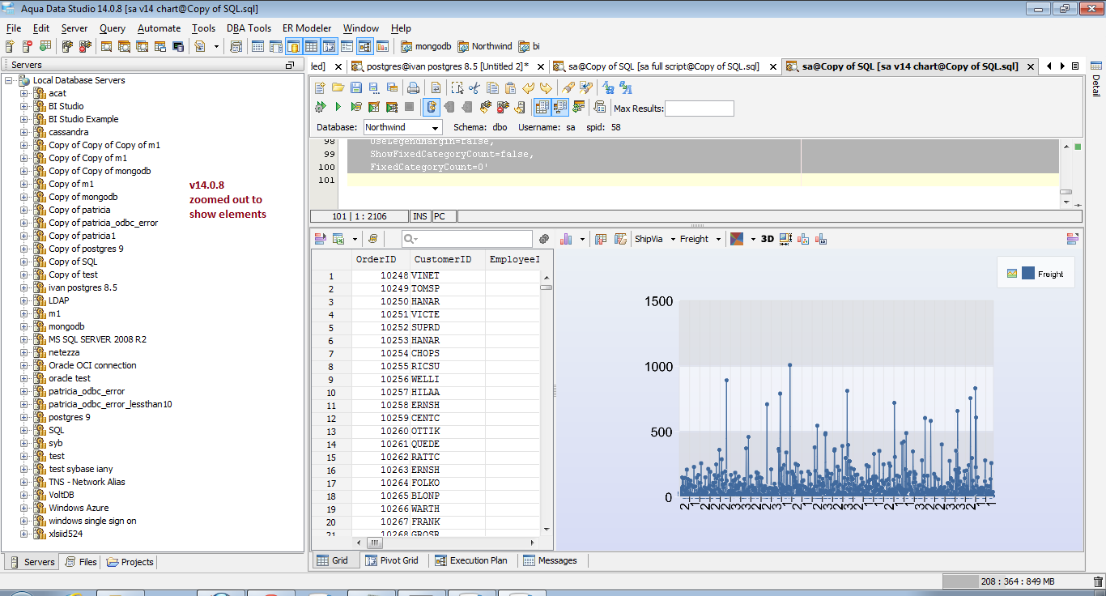Toggle the 3D chart mode
Viewport: 1106px width, 596px height.
[767, 239]
